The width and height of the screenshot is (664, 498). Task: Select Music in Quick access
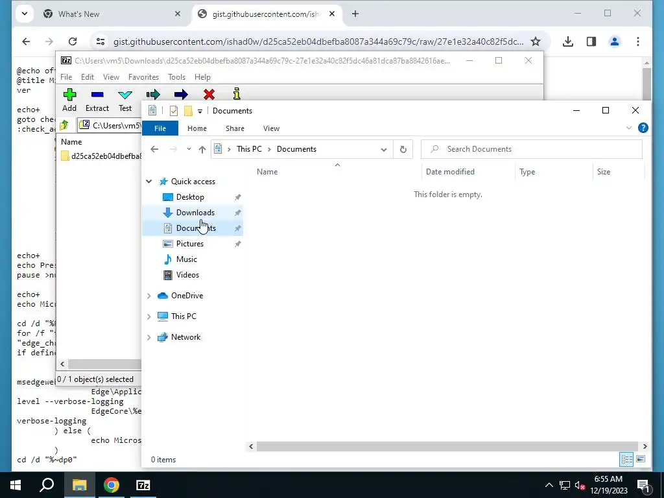tap(186, 259)
